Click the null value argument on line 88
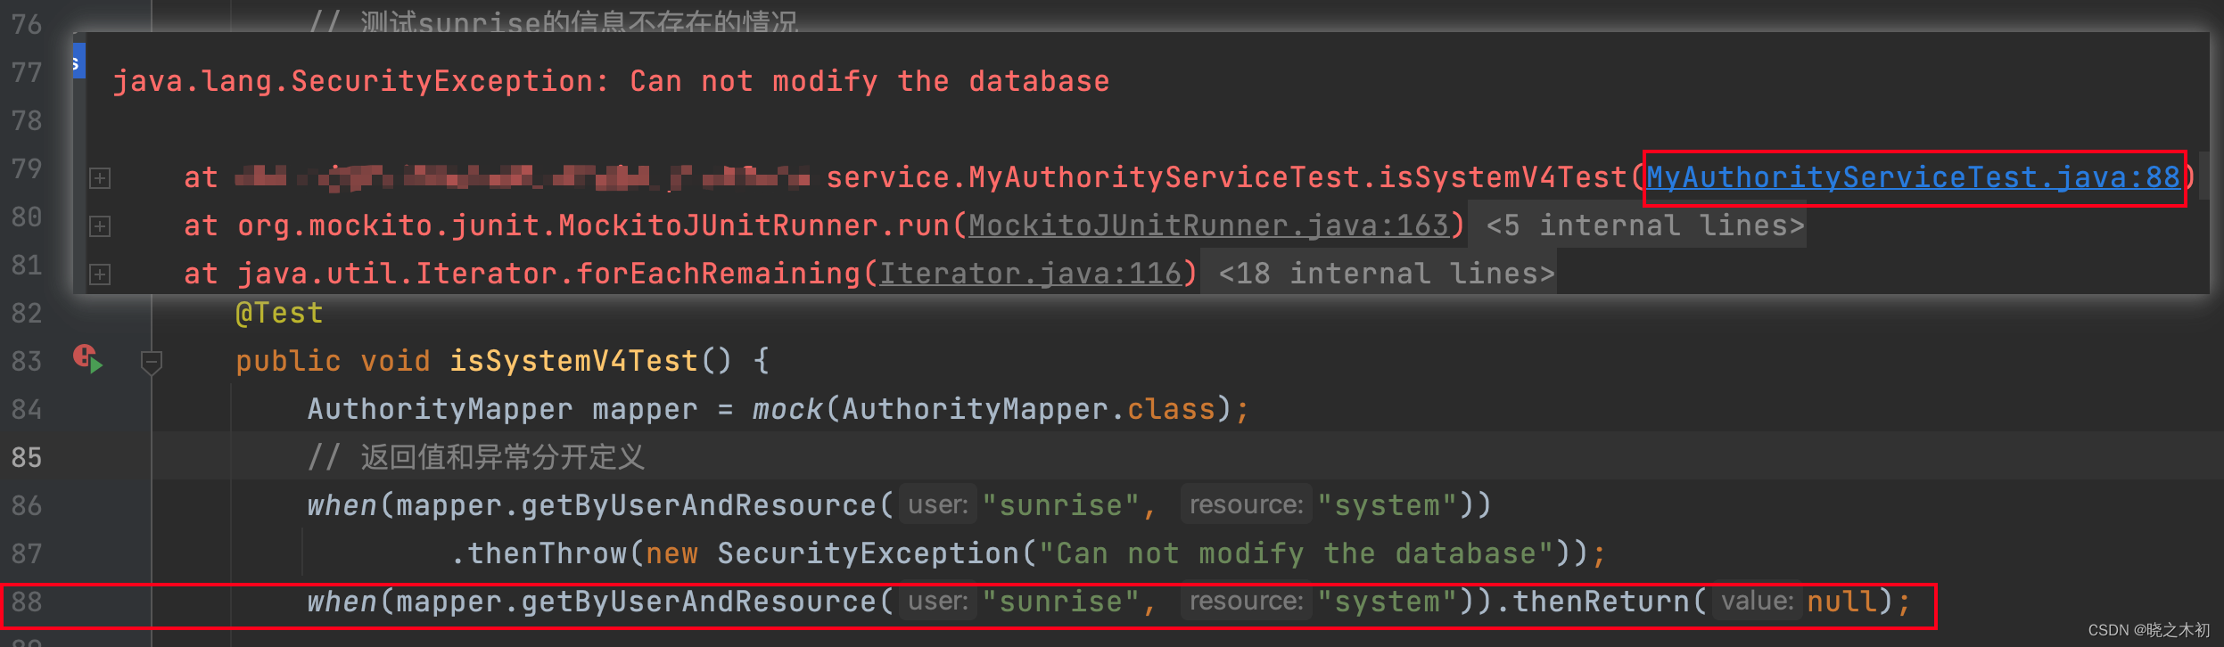Image resolution: width=2224 pixels, height=647 pixels. click(x=1842, y=602)
